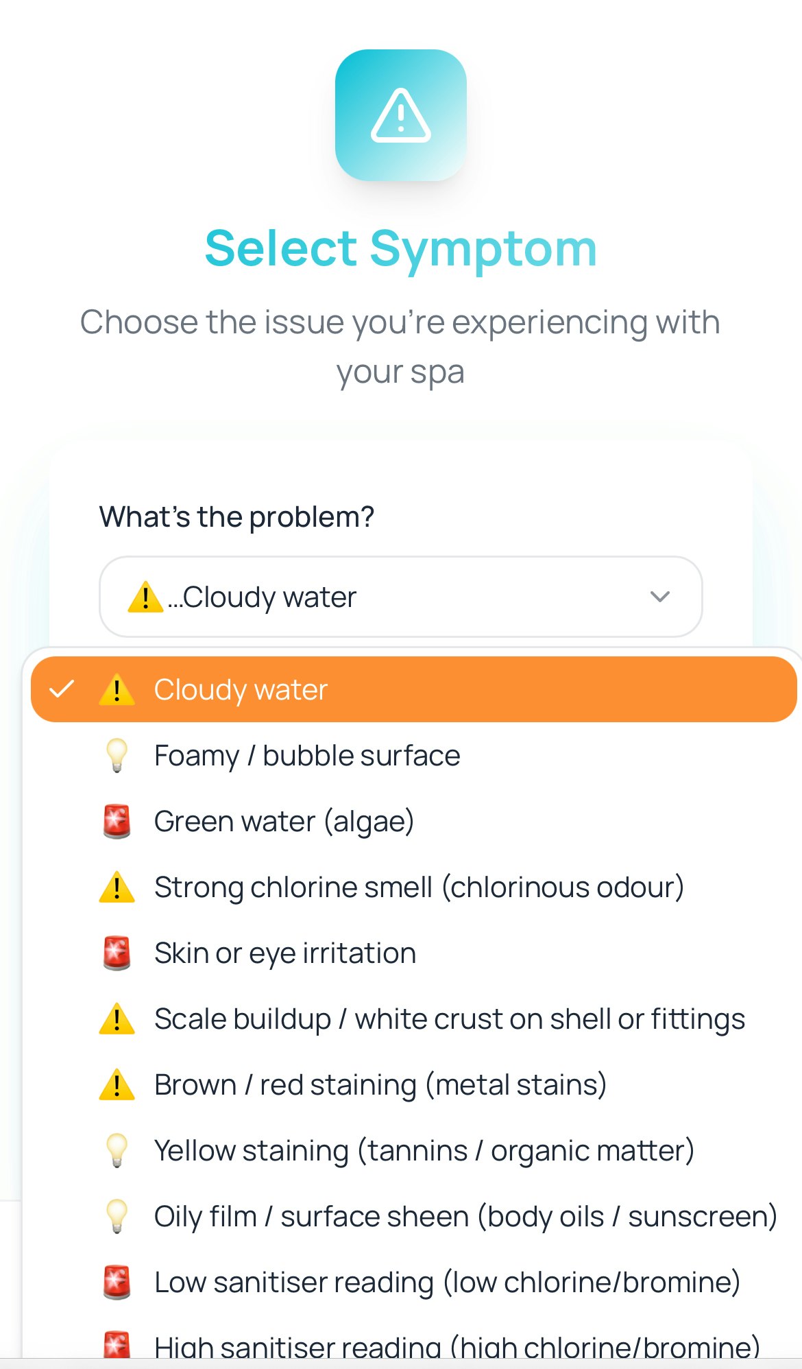This screenshot has height=1369, width=802.
Task: Click the bulb icon beside Yellow staining
Action: [x=117, y=1150]
